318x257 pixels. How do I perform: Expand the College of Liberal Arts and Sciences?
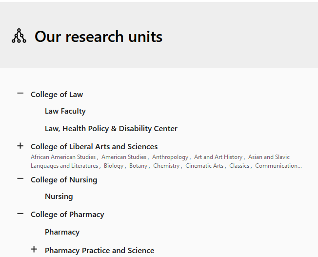coord(20,145)
